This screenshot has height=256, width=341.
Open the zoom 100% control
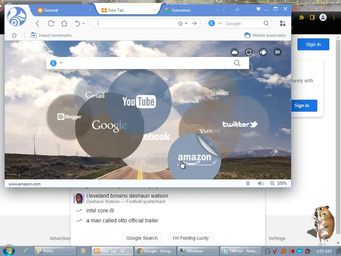[278, 184]
